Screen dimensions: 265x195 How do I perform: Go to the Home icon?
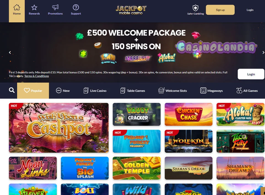coord(17,7)
